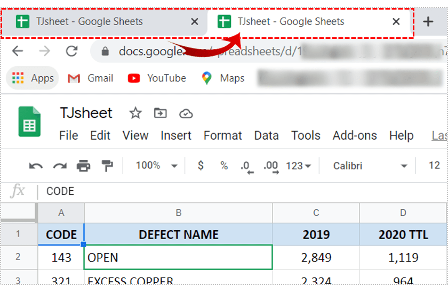The width and height of the screenshot is (448, 285).
Task: Select cell containing OPEN
Action: [x=178, y=257]
